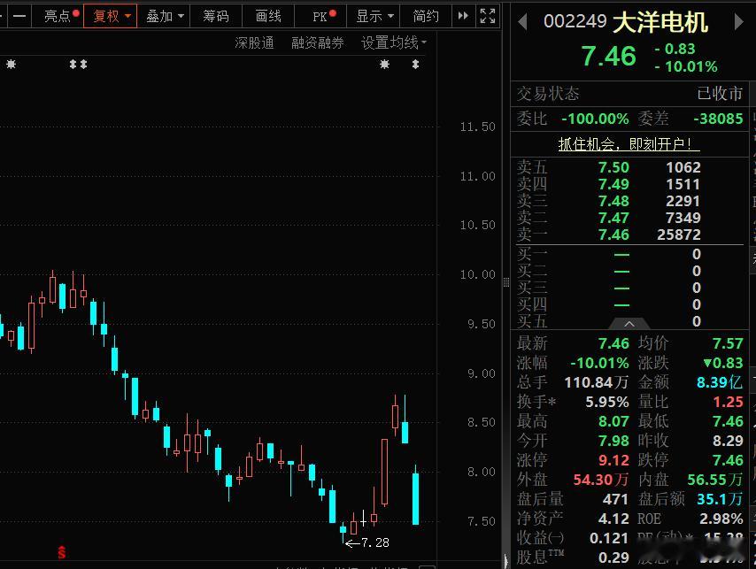Viewport: 756px width, 569px height.
Task: Toggle fullscreen chart icon
Action: pos(488,16)
